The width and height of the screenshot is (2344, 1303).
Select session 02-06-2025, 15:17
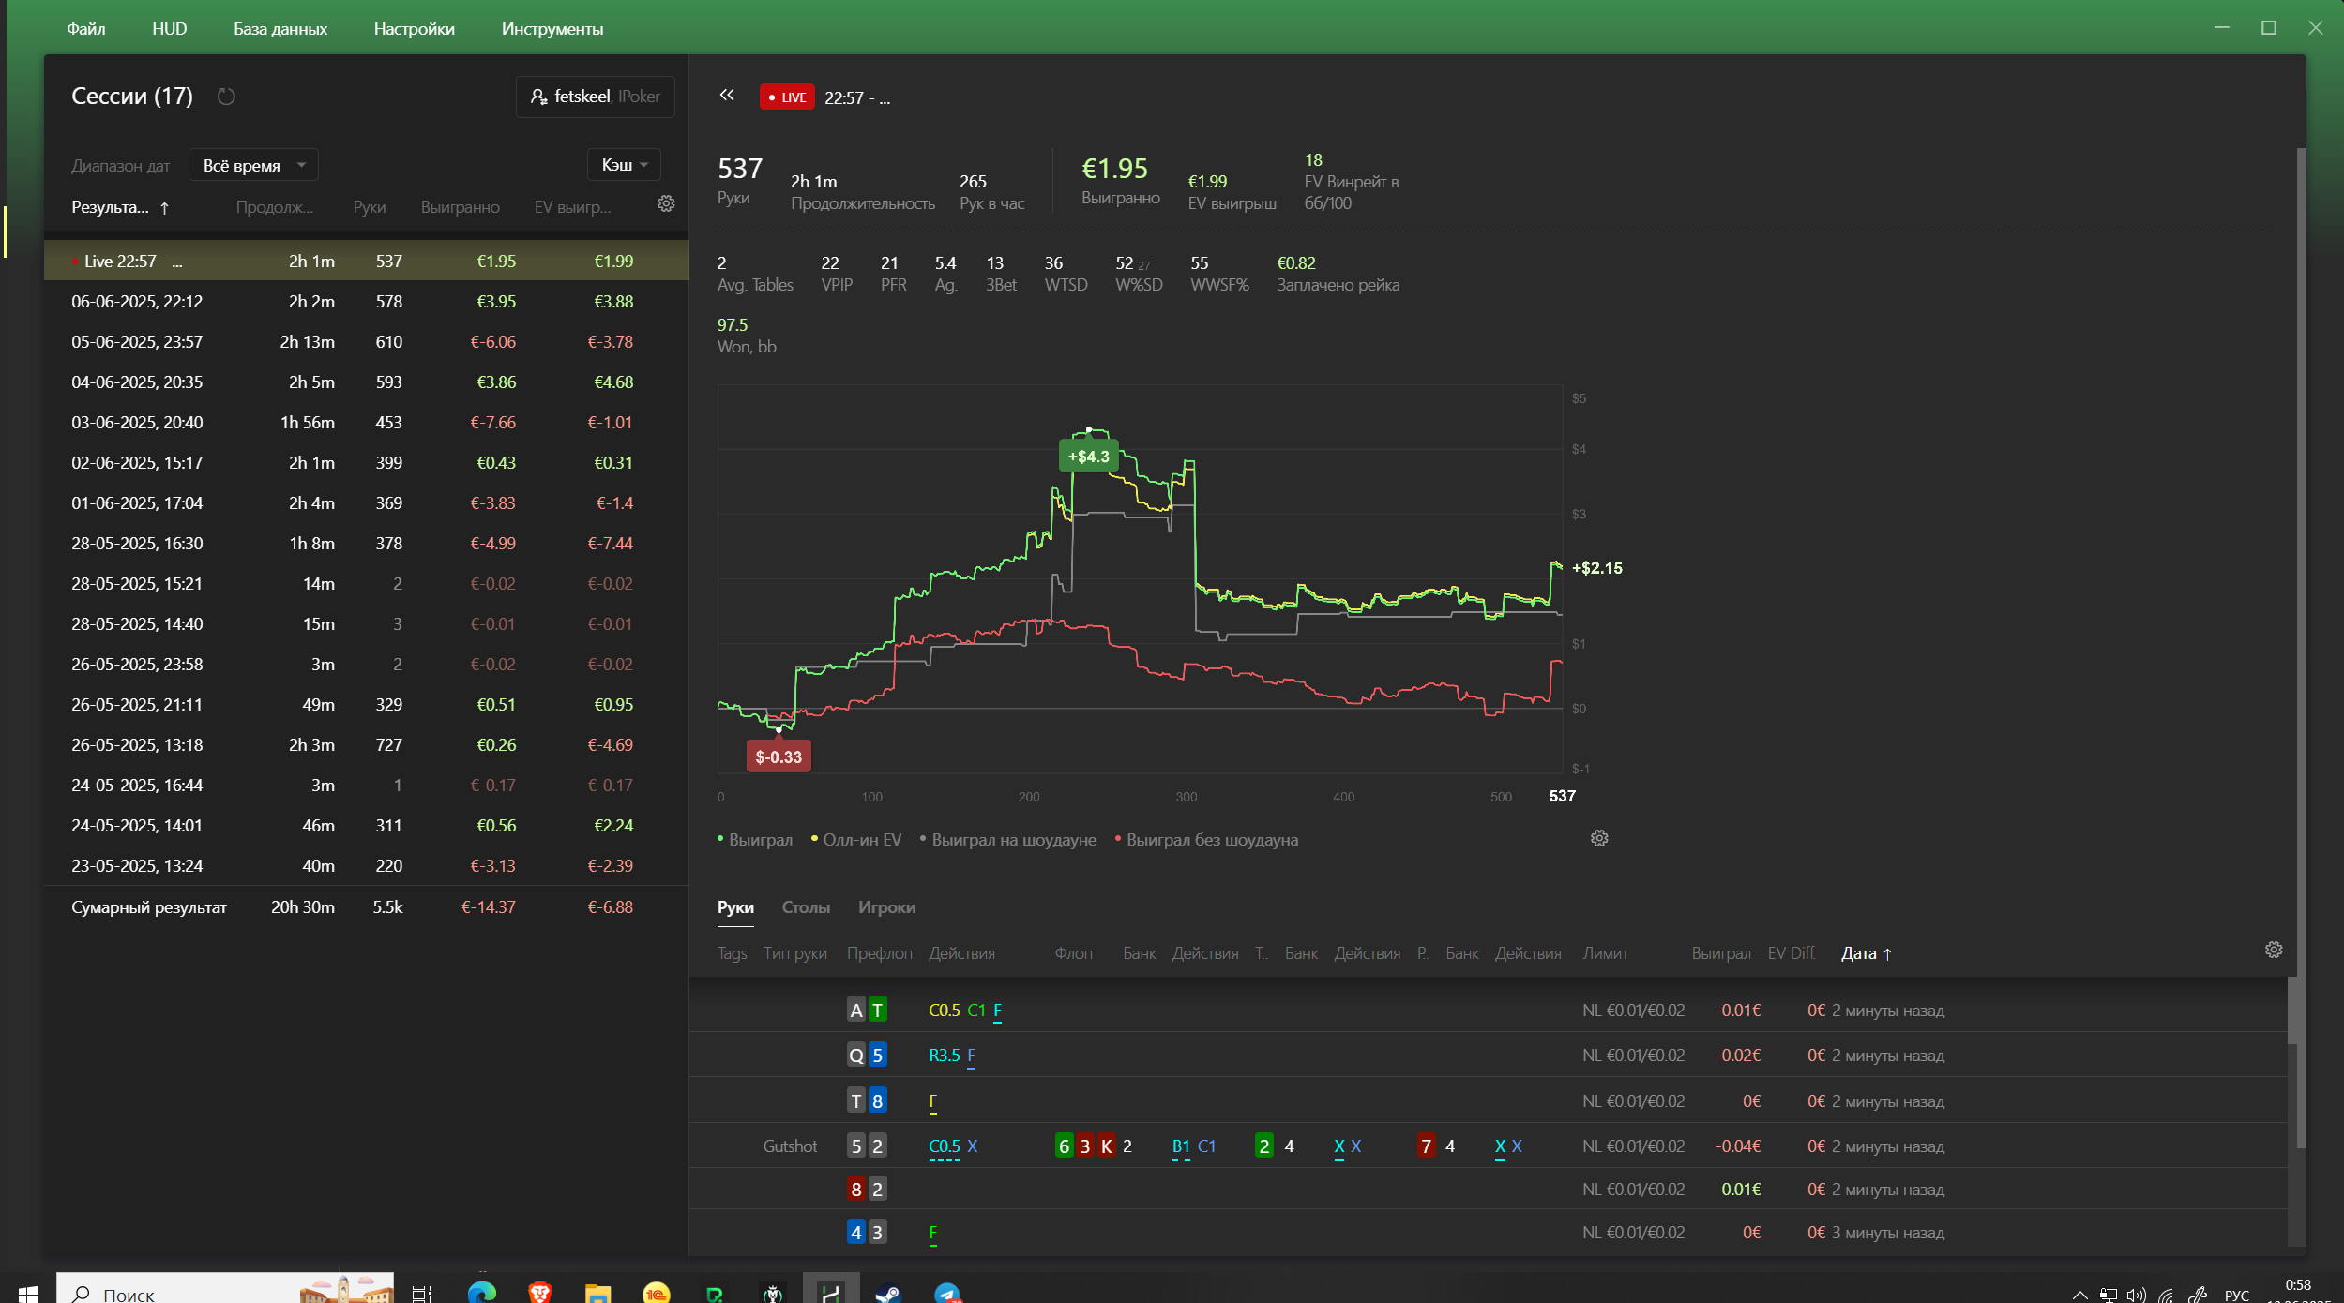click(x=367, y=462)
